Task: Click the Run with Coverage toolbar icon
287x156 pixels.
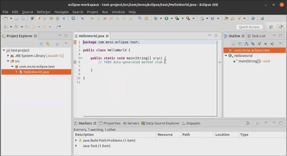Action: click(x=177, y=18)
